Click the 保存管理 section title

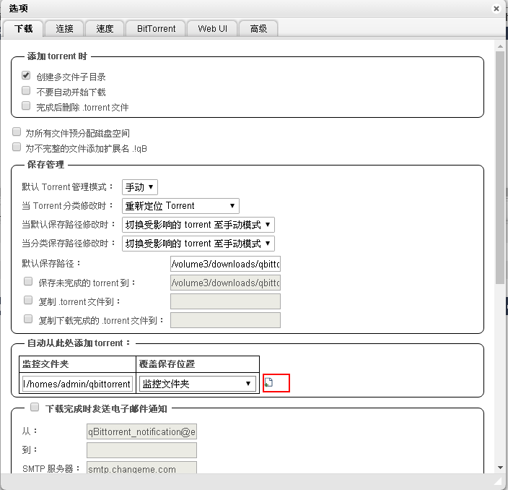point(45,165)
